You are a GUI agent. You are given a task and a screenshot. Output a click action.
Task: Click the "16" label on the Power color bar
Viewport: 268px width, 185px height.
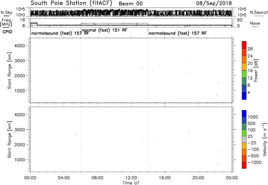point(250,71)
